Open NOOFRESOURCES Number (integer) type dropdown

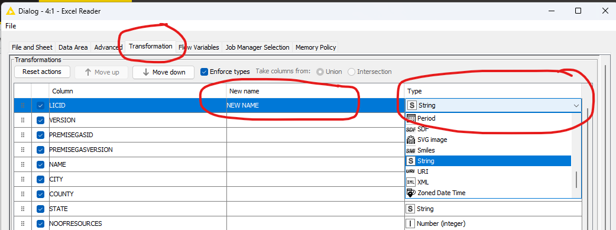pos(492,223)
